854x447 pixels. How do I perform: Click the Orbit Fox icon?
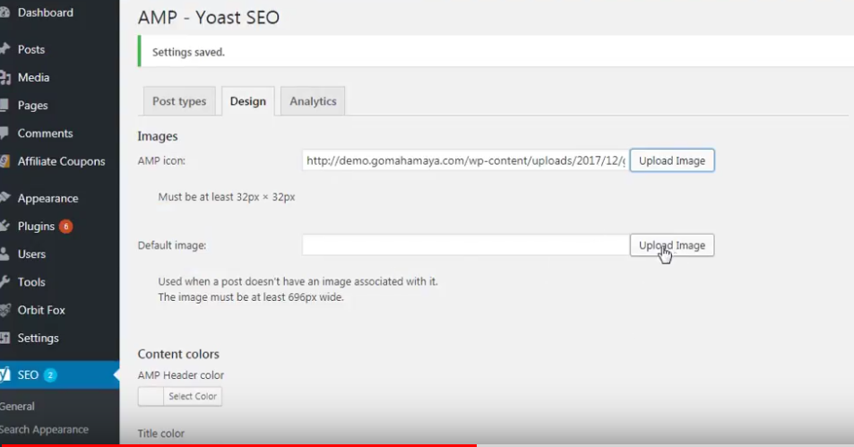(4, 310)
